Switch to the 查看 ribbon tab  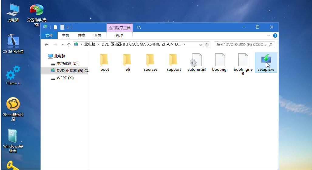click(x=98, y=36)
